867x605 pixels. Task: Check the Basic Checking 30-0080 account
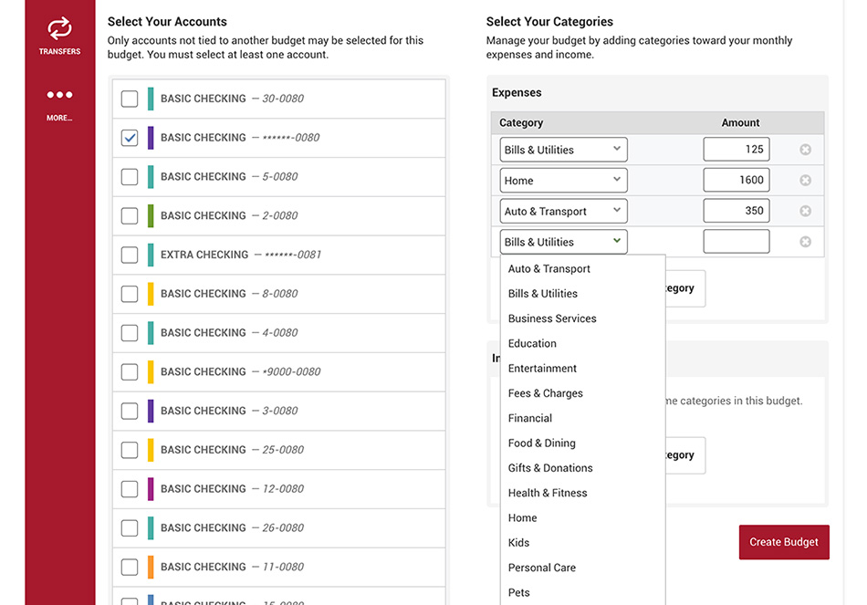point(130,99)
